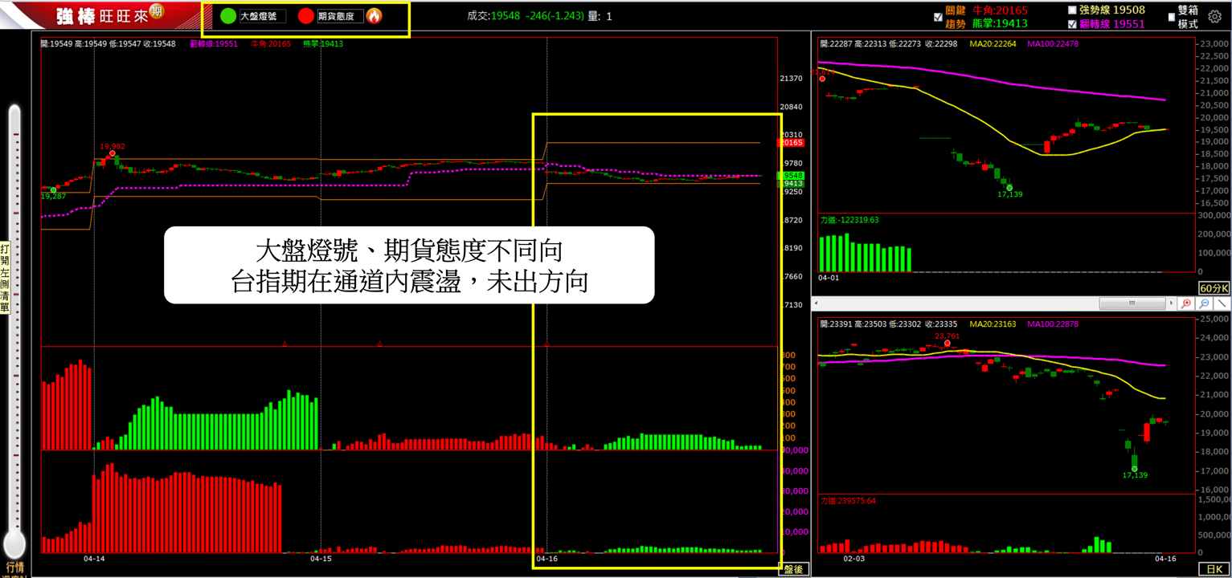Disable the 翻轉線 checkbox
The height and width of the screenshot is (578, 1232).
pyautogui.click(x=1072, y=24)
